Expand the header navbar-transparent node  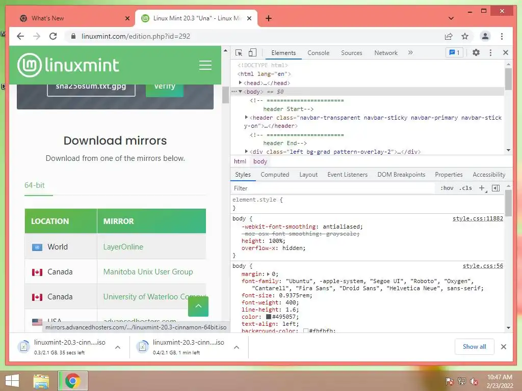tap(246, 118)
